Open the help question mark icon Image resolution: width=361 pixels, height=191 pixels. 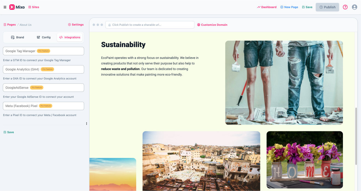345,7
